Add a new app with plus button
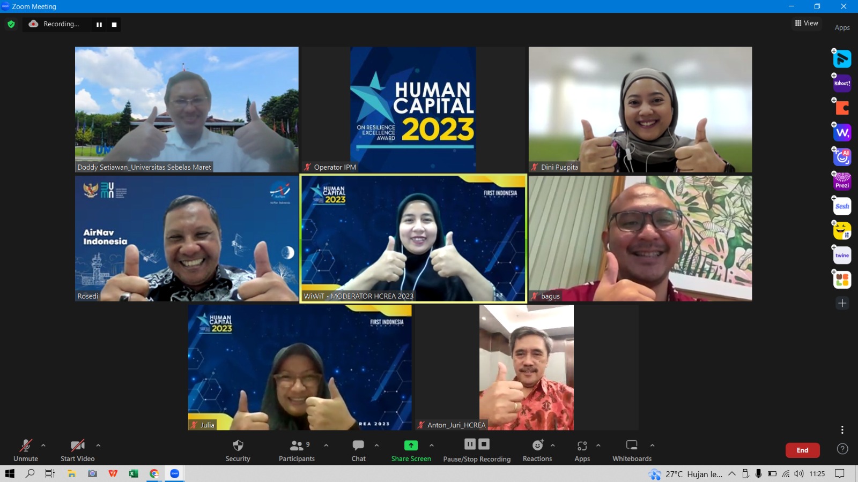This screenshot has height=482, width=858. (842, 303)
